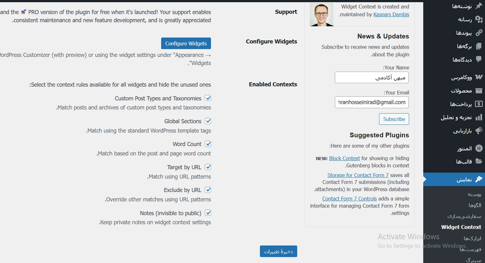
Task: Select Widget Context in the نمایش submenu
Action: point(461,227)
